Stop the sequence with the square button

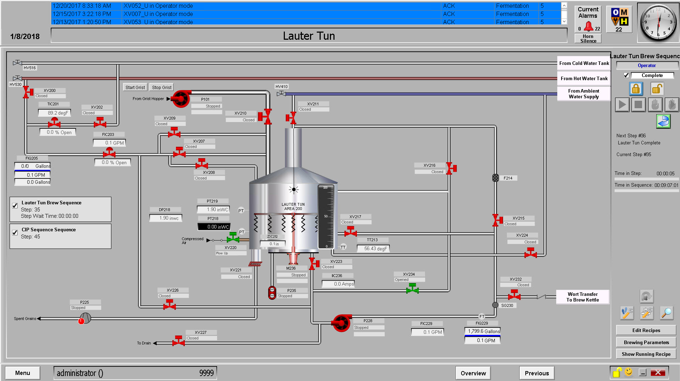(x=638, y=105)
